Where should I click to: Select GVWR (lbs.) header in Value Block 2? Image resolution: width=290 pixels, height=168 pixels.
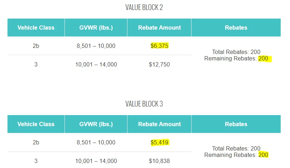tap(96, 28)
